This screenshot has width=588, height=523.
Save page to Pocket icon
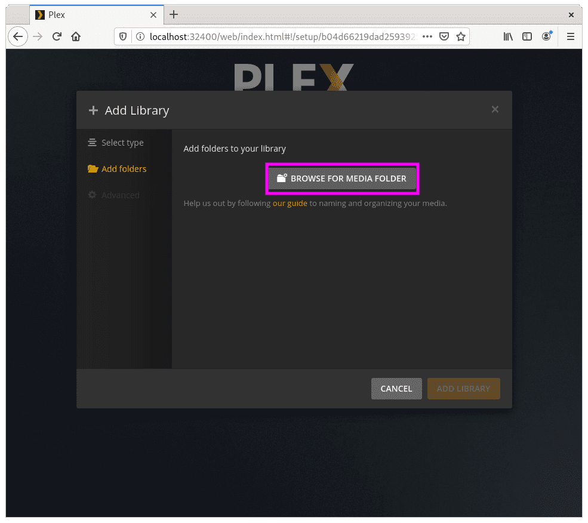pos(444,36)
